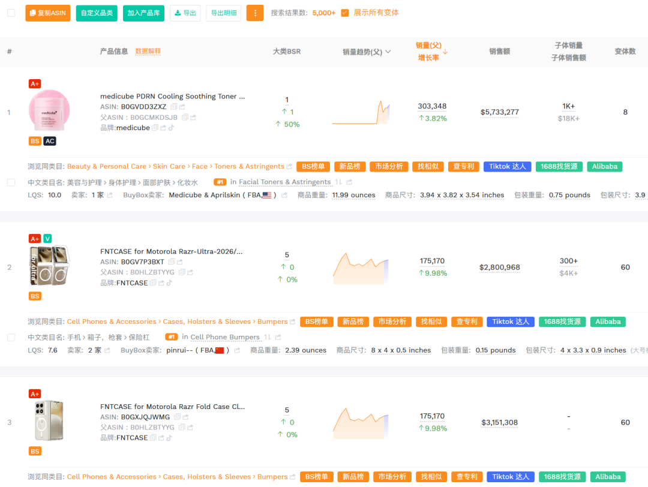648x487 pixels.
Task: Click the 复制ASIN button
Action: click(x=48, y=13)
